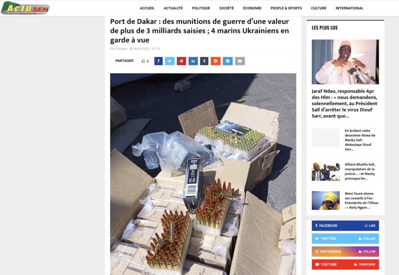399x275 pixels.
Task: Go to the Accueil menu
Action: click(147, 8)
